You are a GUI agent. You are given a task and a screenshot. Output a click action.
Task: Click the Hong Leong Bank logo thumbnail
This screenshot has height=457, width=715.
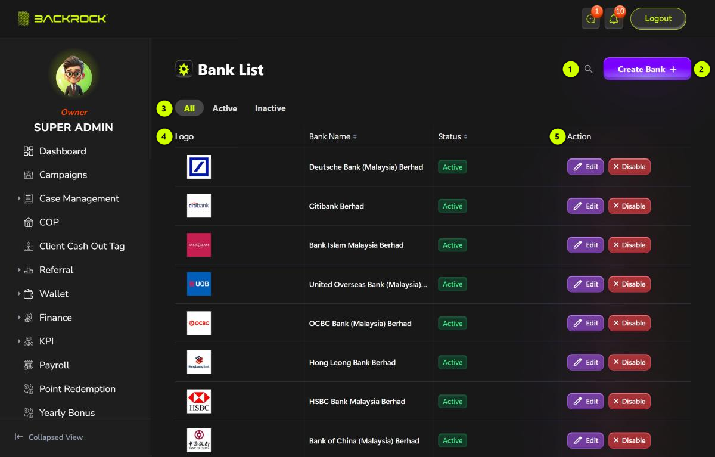(x=199, y=362)
